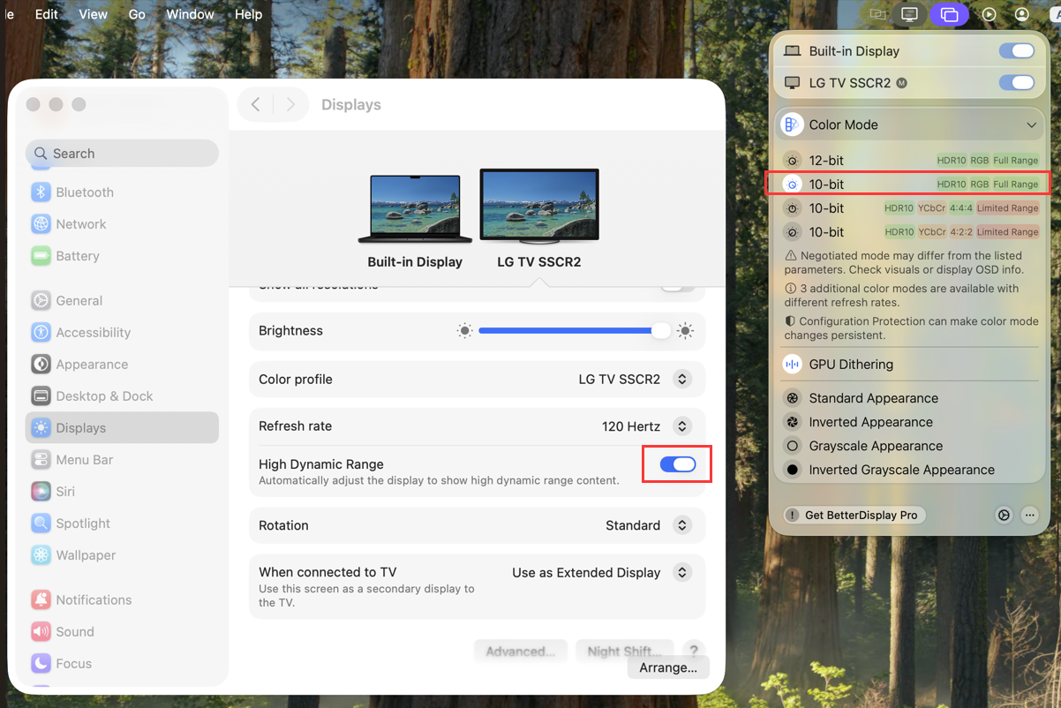The image size is (1061, 708).
Task: Open Accessibility settings in the sidebar
Action: (122, 333)
